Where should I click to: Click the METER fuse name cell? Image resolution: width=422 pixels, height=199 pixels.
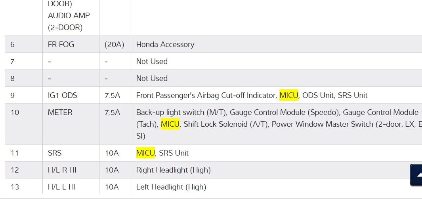click(x=60, y=112)
